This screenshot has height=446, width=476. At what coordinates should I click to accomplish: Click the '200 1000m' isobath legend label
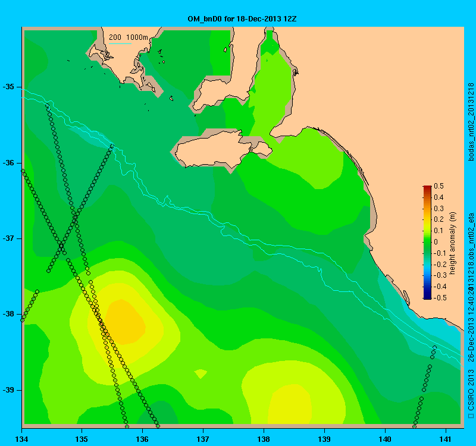(x=129, y=37)
